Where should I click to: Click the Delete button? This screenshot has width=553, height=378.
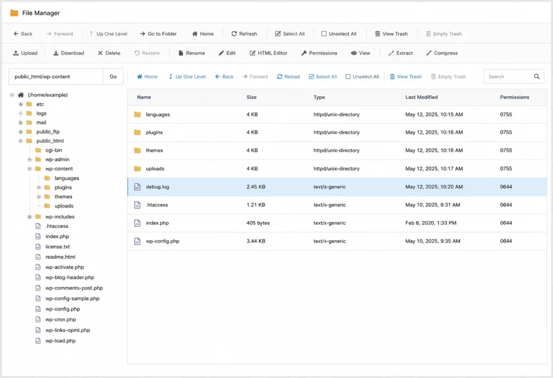[x=109, y=53]
